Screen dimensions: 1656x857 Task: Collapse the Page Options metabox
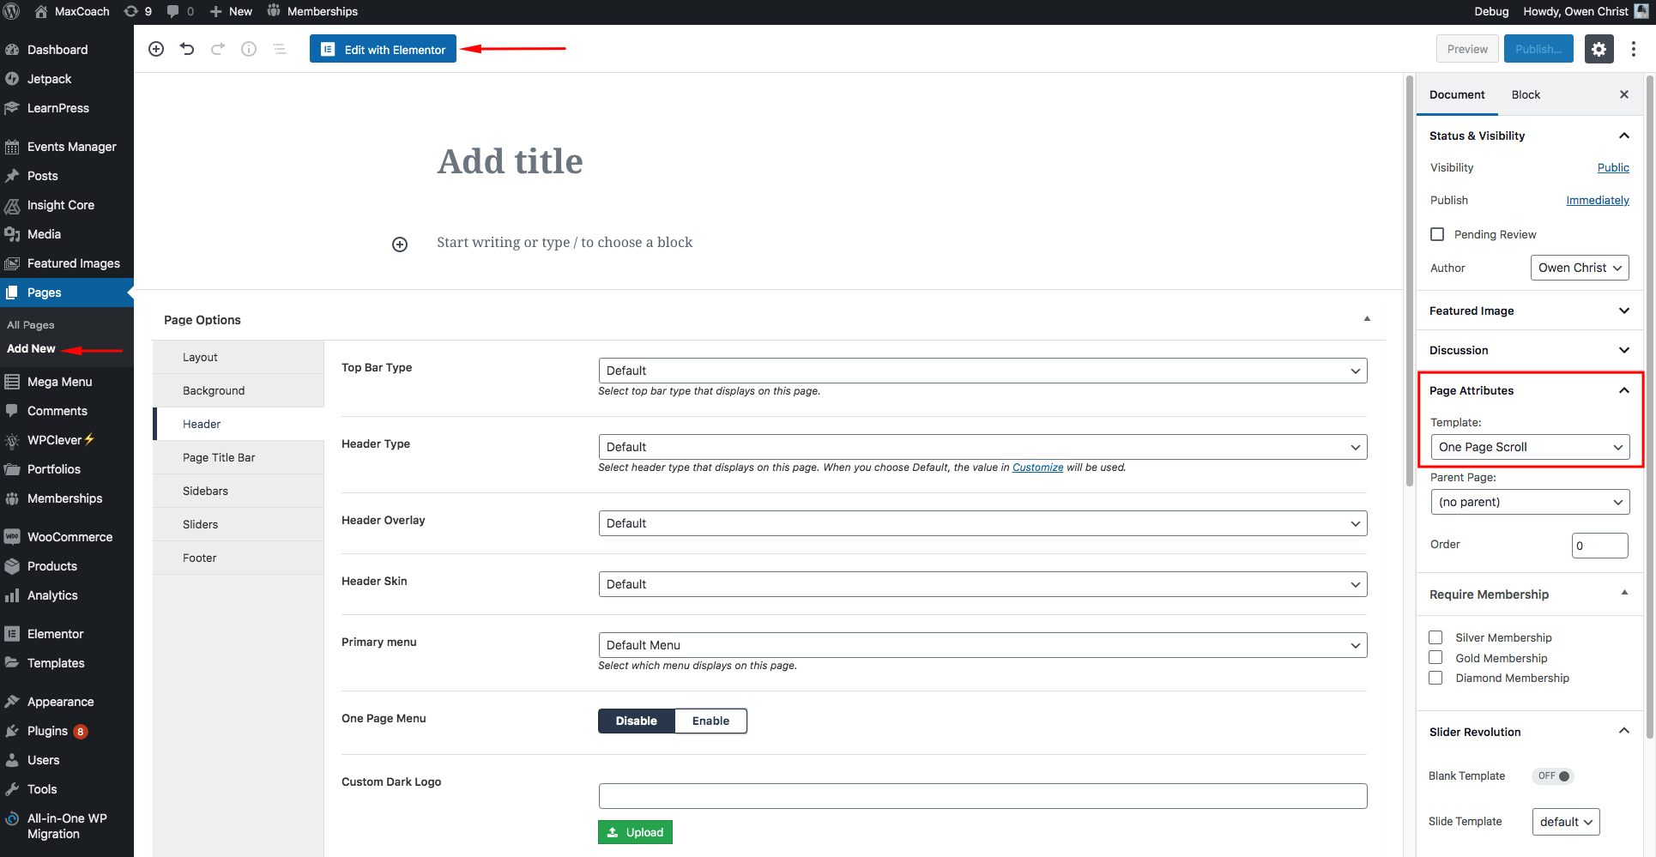click(1367, 319)
